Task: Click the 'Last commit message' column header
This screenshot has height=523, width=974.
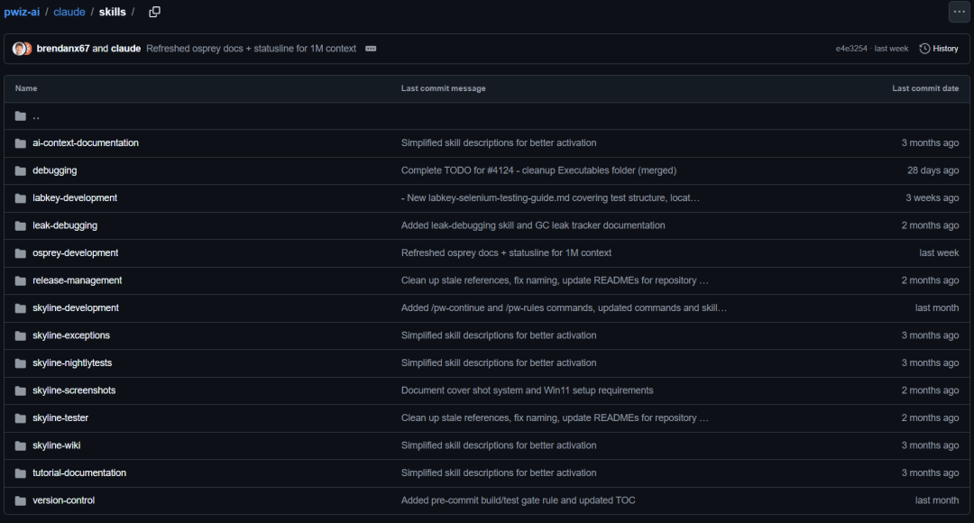Action: tap(444, 88)
